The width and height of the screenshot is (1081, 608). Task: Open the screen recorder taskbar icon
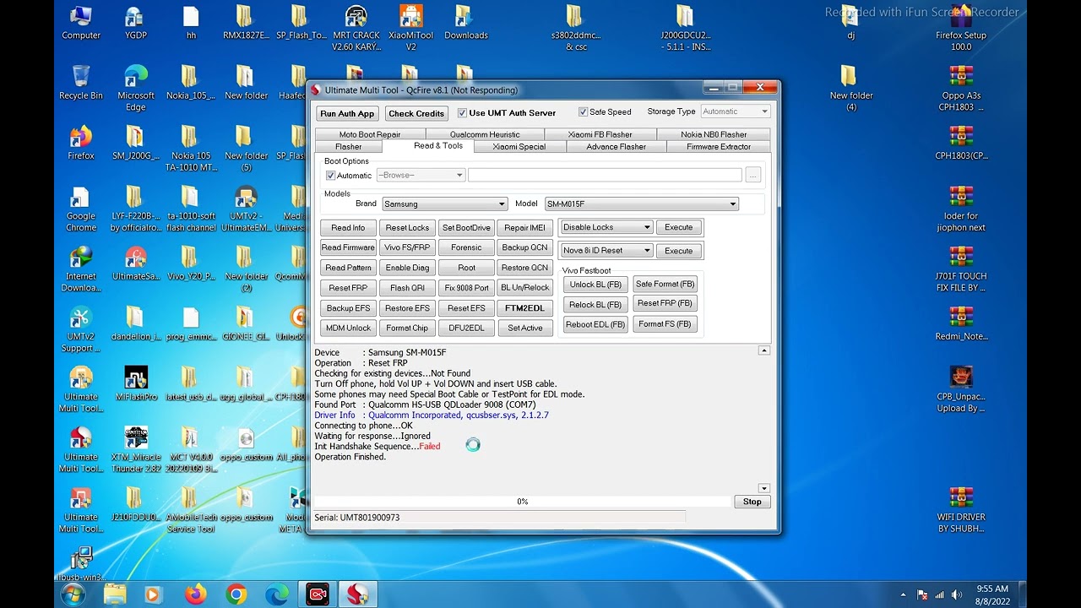pyautogui.click(x=318, y=594)
